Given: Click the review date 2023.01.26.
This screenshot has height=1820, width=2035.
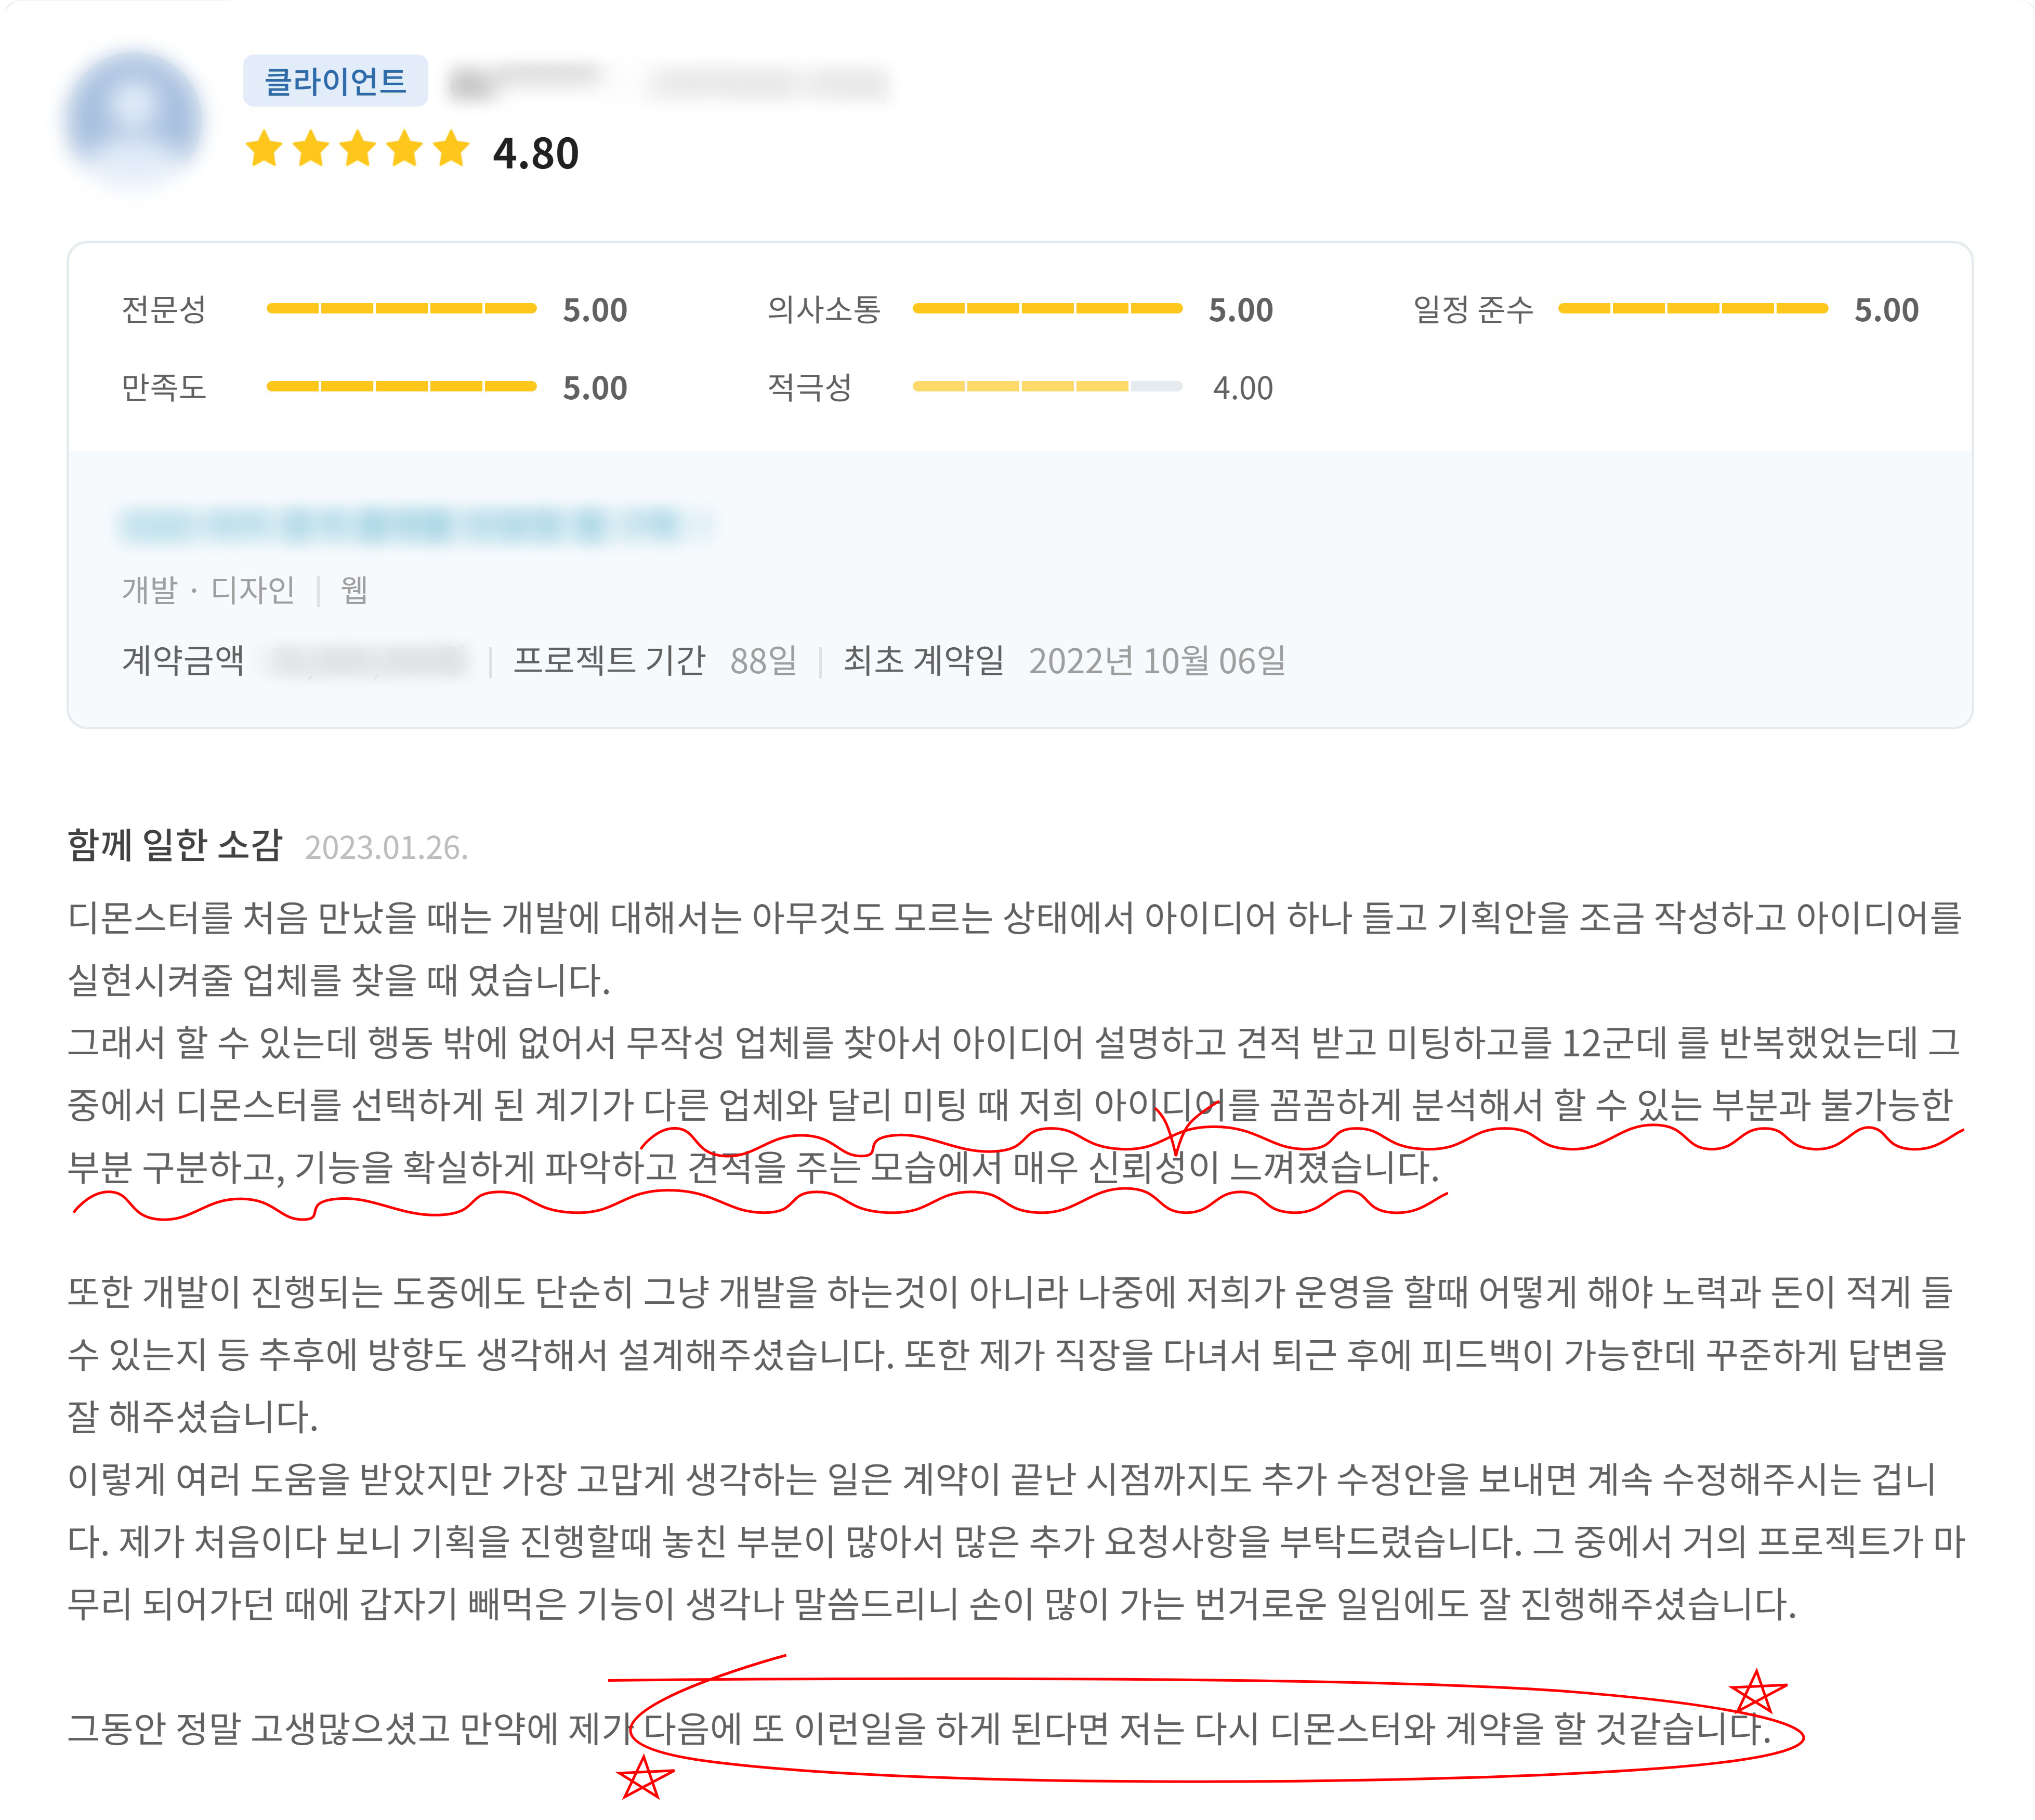Looking at the screenshot, I should pos(386,848).
